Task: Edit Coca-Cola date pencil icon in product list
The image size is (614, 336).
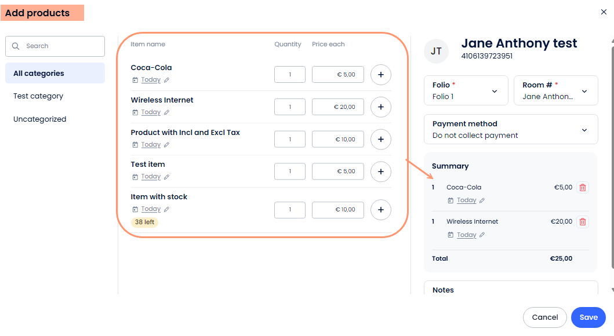Action: coord(166,80)
